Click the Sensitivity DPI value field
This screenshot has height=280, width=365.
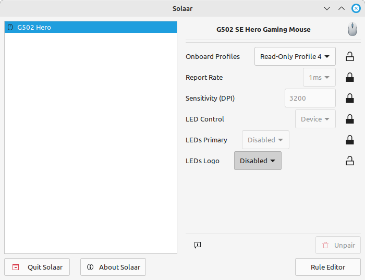310,98
